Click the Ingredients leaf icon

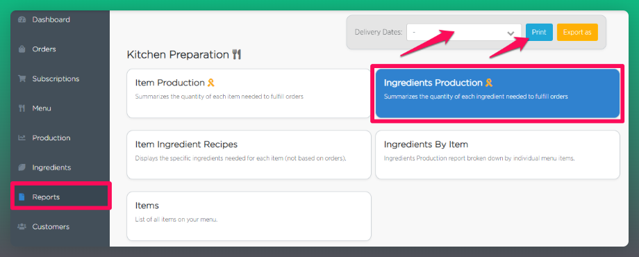(22, 167)
